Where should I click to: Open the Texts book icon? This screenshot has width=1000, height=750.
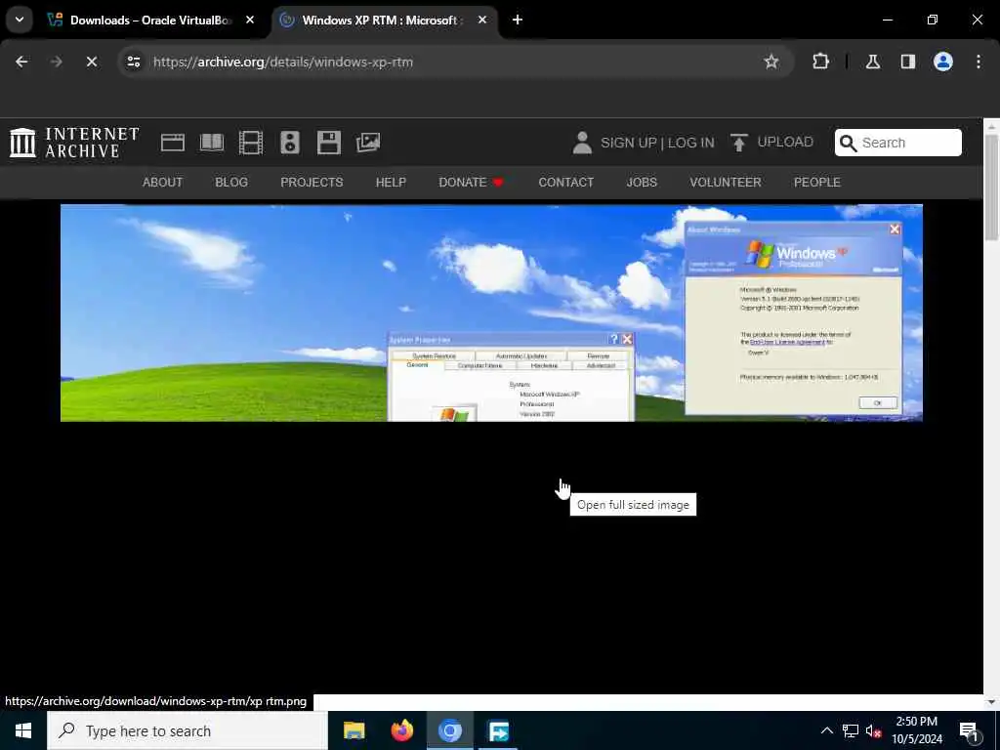tap(212, 143)
